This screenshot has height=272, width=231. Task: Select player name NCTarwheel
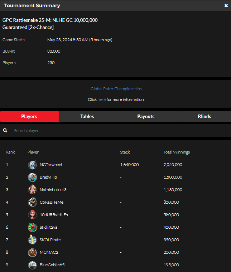(51, 165)
